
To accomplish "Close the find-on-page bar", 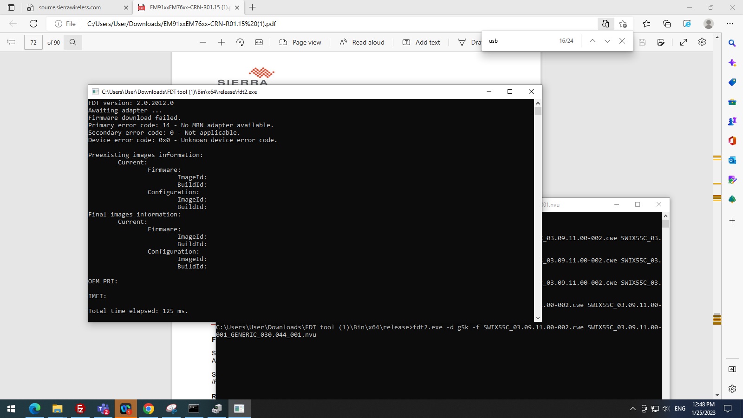I will pyautogui.click(x=622, y=41).
